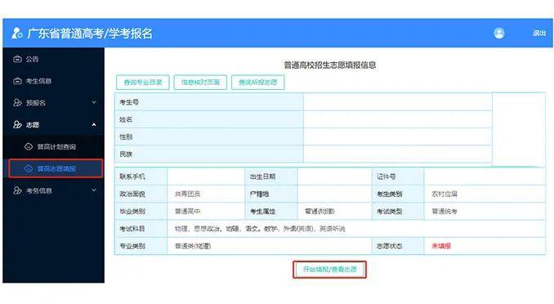Click the 开始填报/查看志愿 button
Screen dimensions: 554x304
pos(329,270)
